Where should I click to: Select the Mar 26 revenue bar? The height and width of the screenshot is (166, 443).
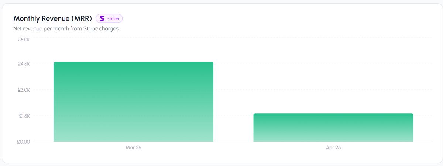tap(133, 102)
